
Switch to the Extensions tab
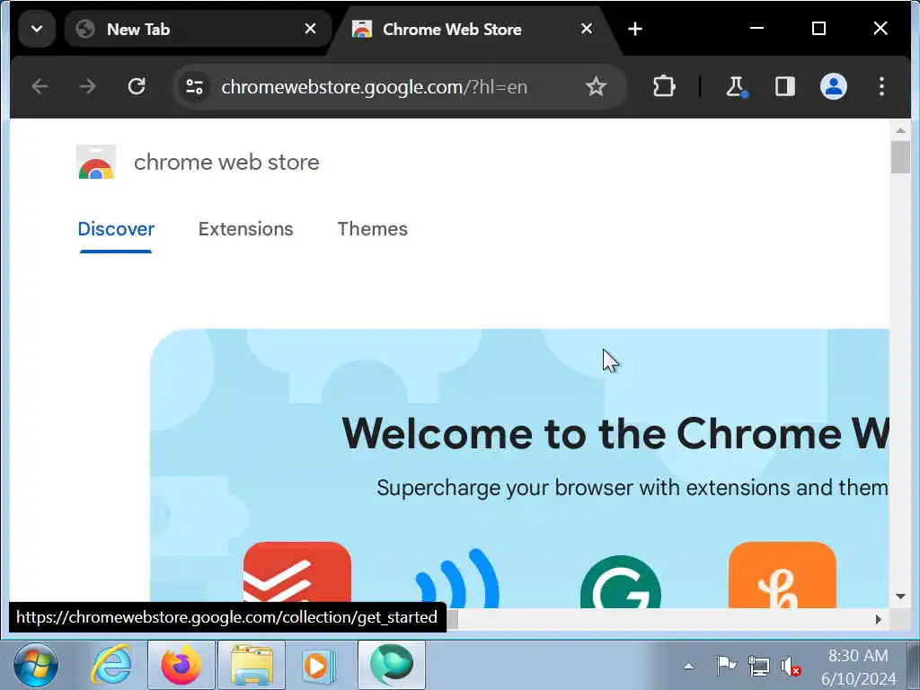[245, 229]
